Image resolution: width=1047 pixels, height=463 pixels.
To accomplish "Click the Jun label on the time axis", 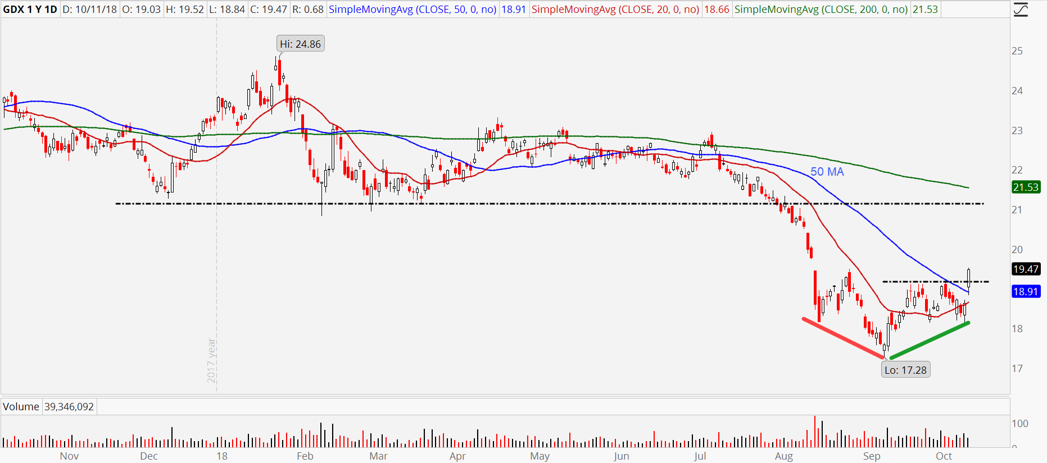I will click(622, 456).
